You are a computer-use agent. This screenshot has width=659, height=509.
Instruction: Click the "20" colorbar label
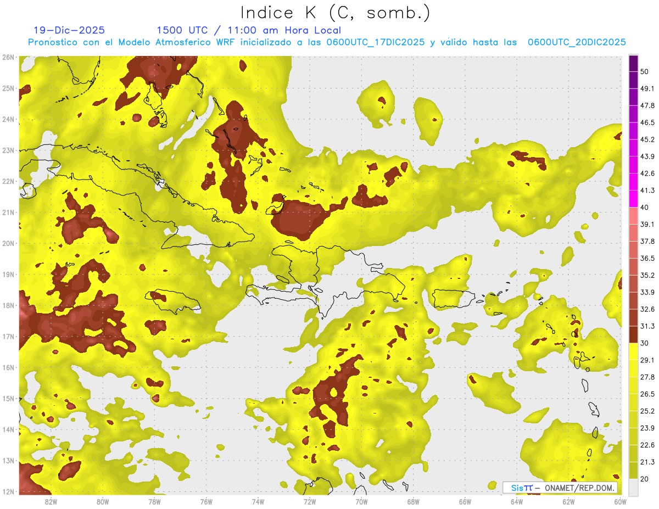point(645,479)
